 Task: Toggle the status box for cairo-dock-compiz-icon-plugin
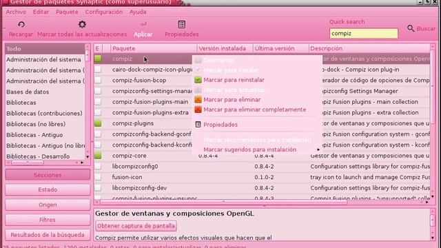(98, 70)
